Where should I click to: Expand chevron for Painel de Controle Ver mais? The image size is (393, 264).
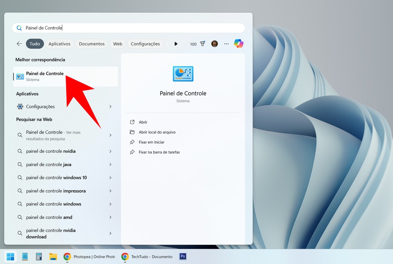(x=110, y=135)
